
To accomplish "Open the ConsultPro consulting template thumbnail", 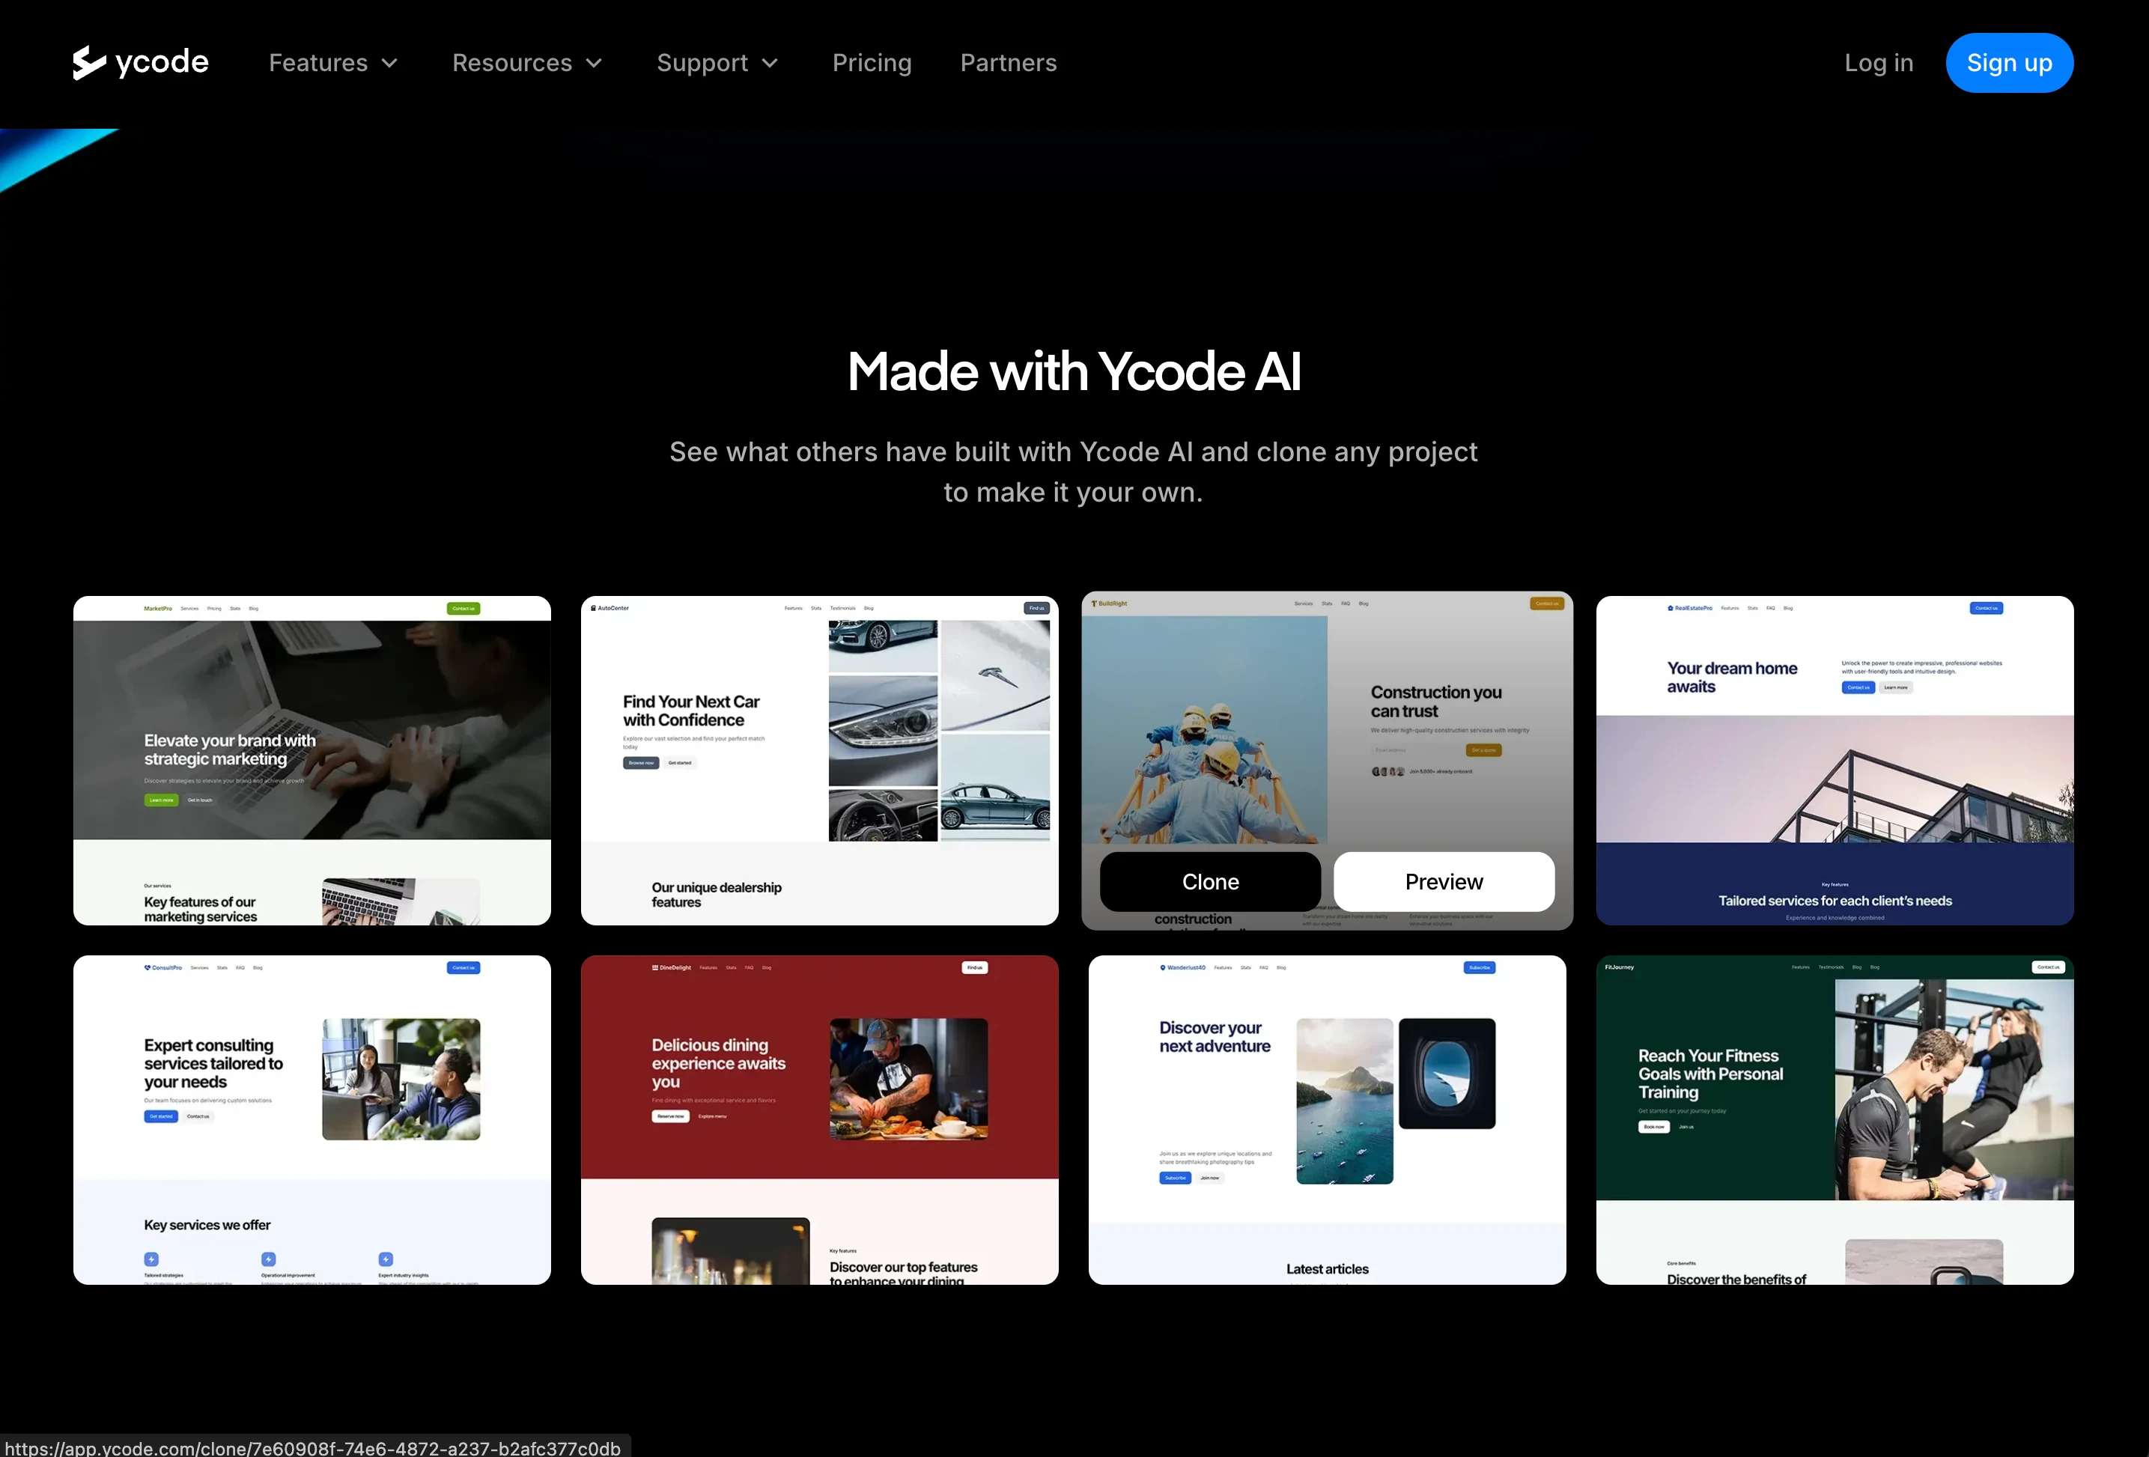I will tap(311, 1119).
